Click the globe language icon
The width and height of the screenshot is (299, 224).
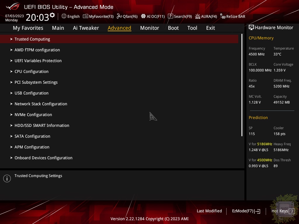coord(64,16)
